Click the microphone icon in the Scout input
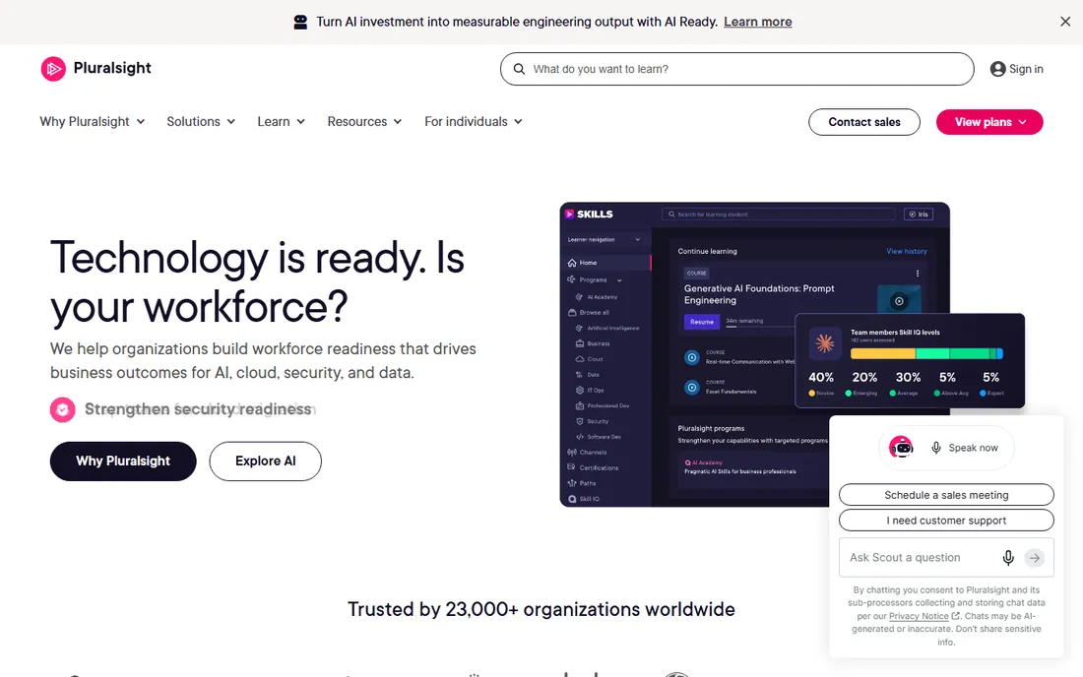 coord(1008,558)
